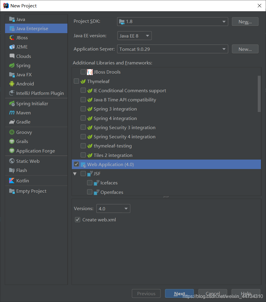Open the Versions 4.0 dropdown
This screenshot has height=302, width=266.
113,209
